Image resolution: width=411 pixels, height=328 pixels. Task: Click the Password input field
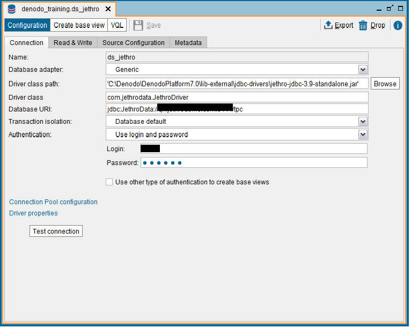pyautogui.click(x=254, y=163)
